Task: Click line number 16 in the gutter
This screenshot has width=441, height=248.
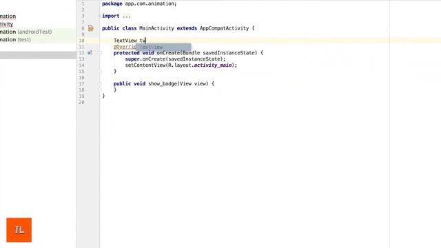Action: pyautogui.click(x=81, y=78)
